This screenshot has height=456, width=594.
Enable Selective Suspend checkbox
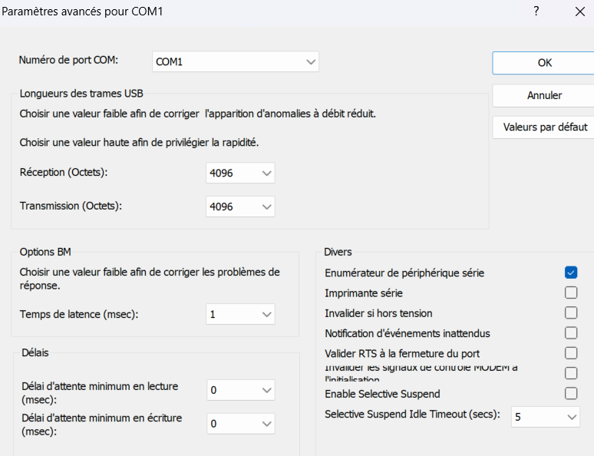[570, 394]
